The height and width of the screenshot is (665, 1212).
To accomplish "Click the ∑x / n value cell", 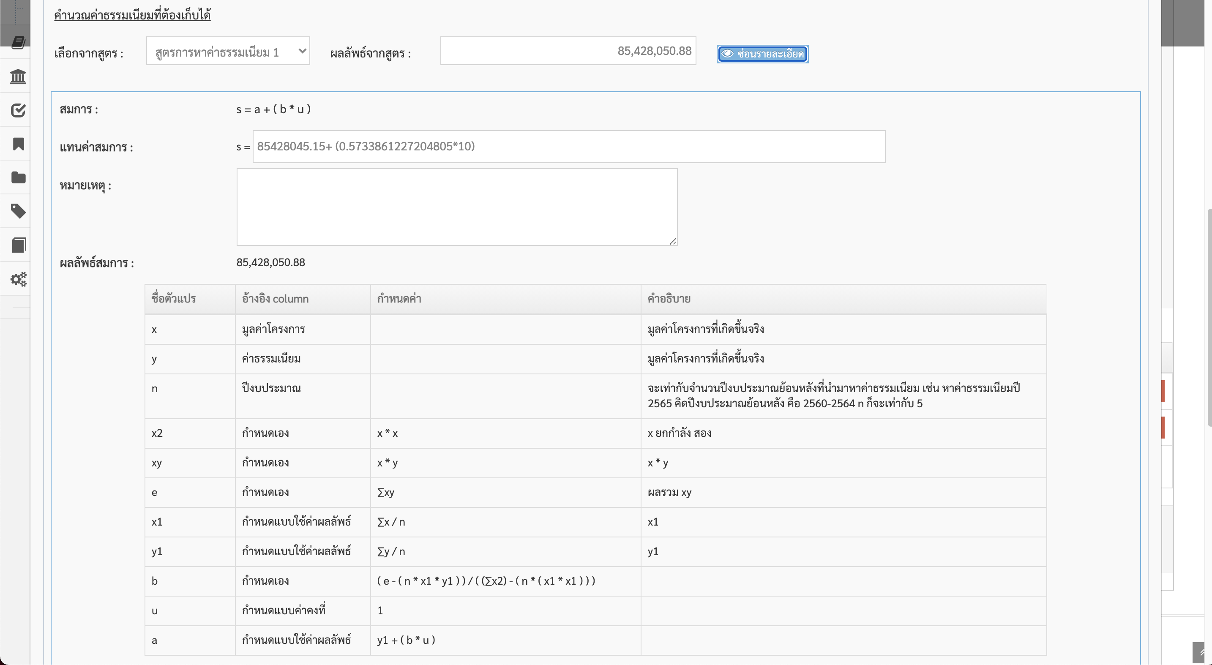I will [506, 522].
